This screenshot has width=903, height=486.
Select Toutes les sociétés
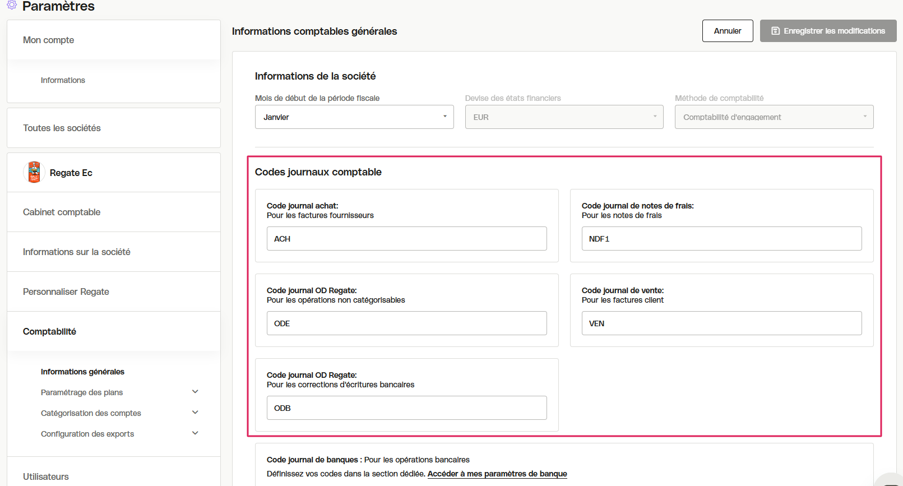[113, 128]
